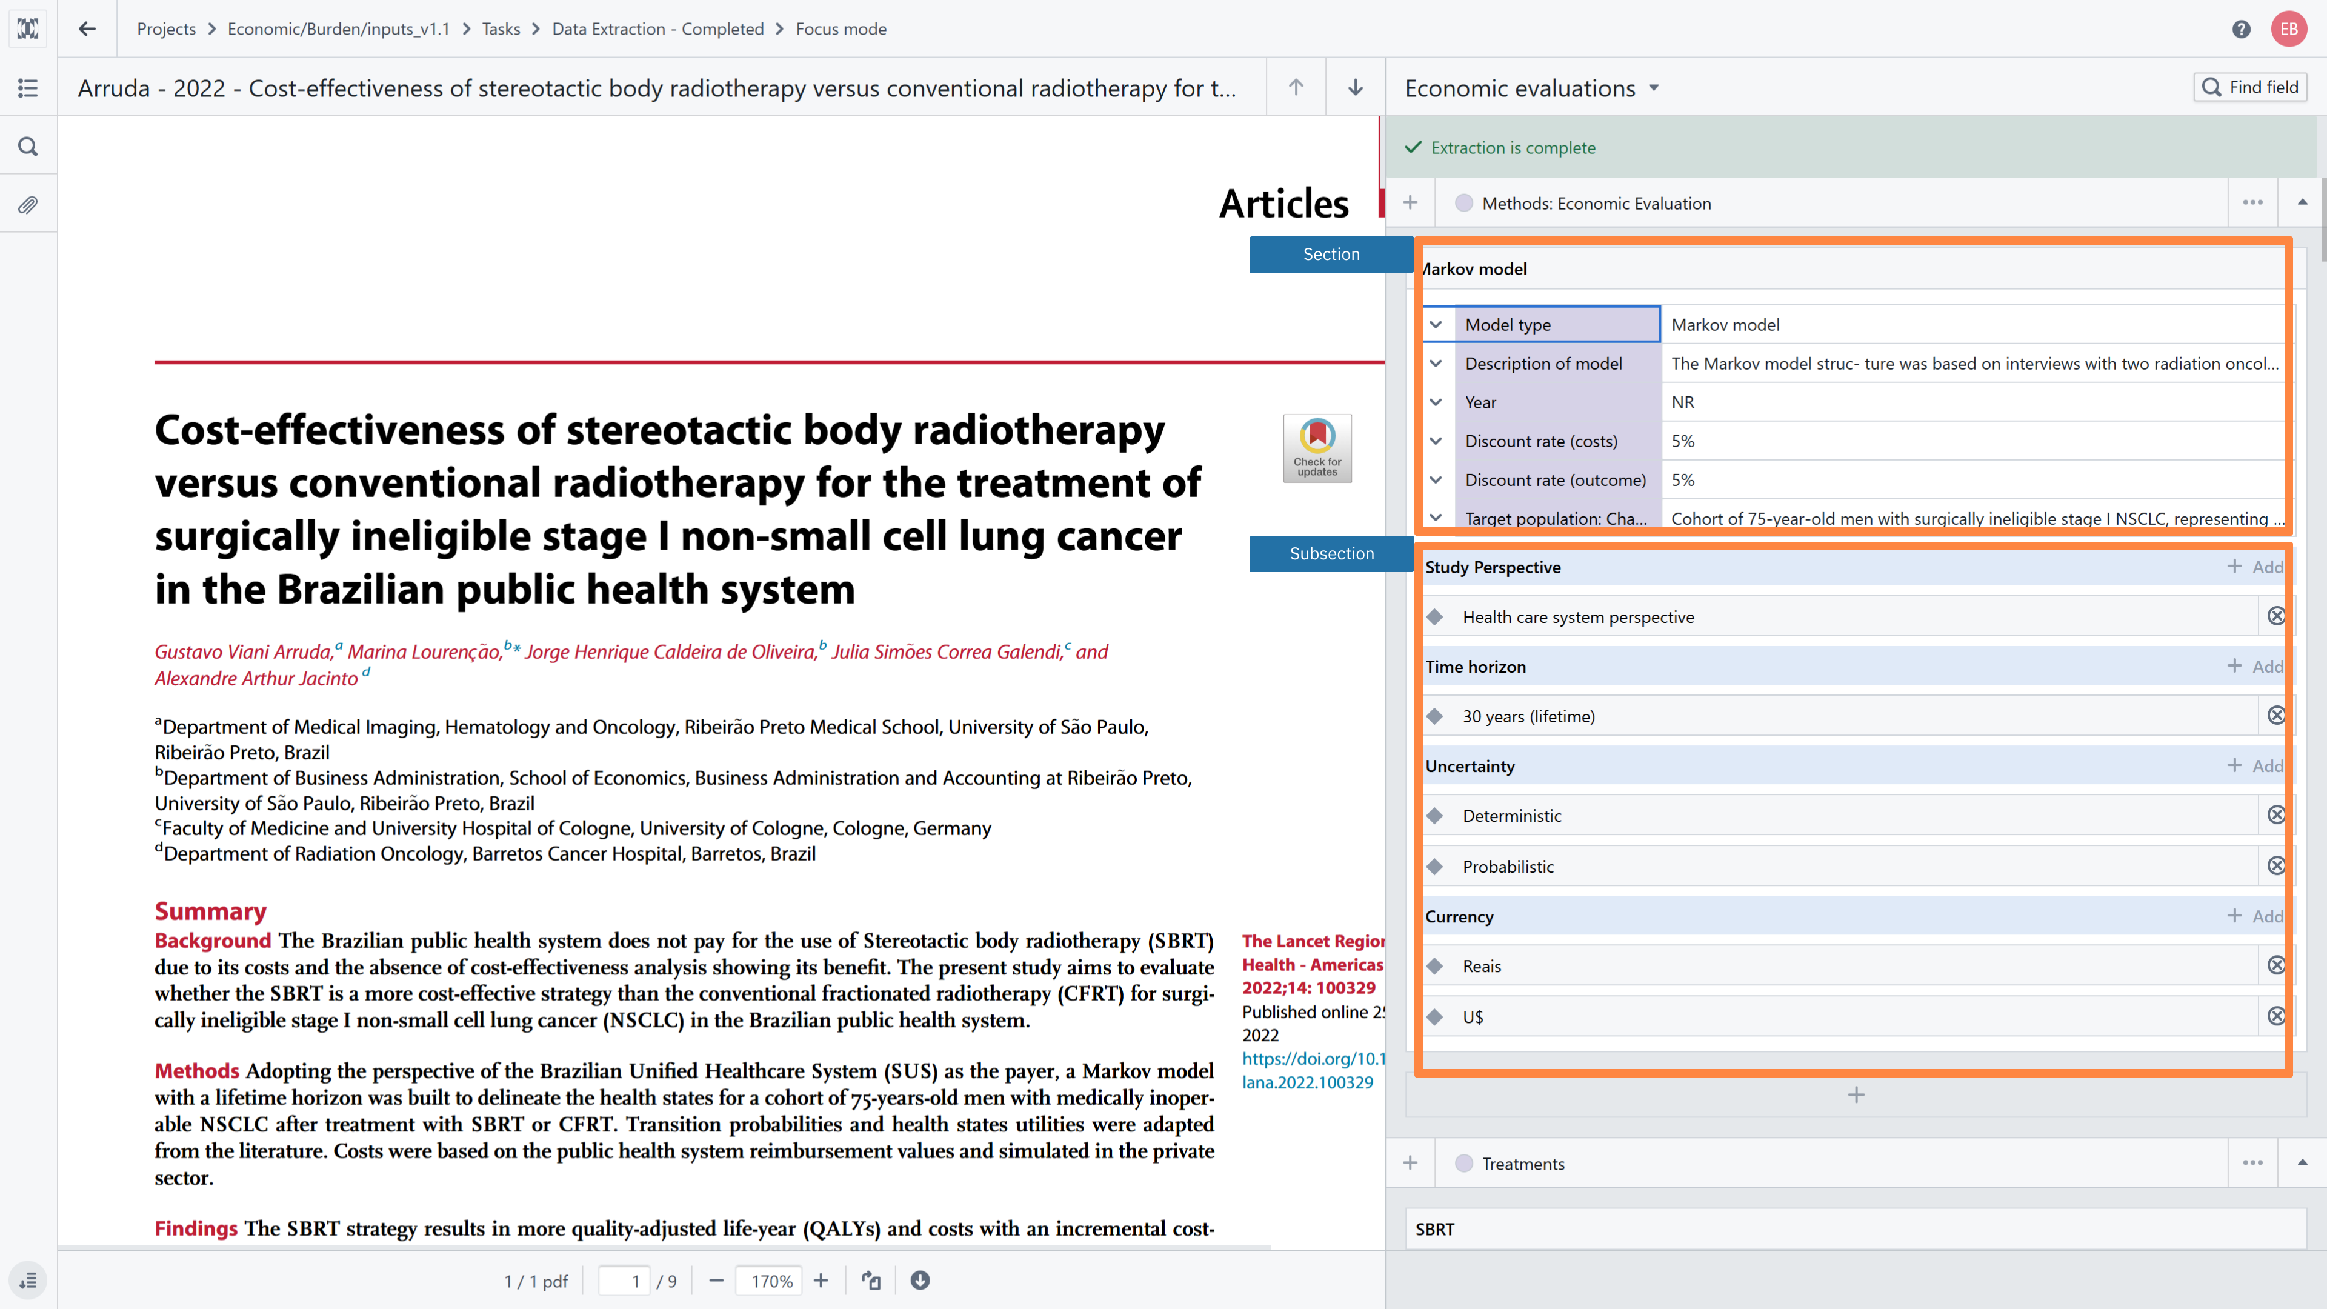The width and height of the screenshot is (2327, 1309).
Task: Open the attachments paperclip icon
Action: [28, 205]
